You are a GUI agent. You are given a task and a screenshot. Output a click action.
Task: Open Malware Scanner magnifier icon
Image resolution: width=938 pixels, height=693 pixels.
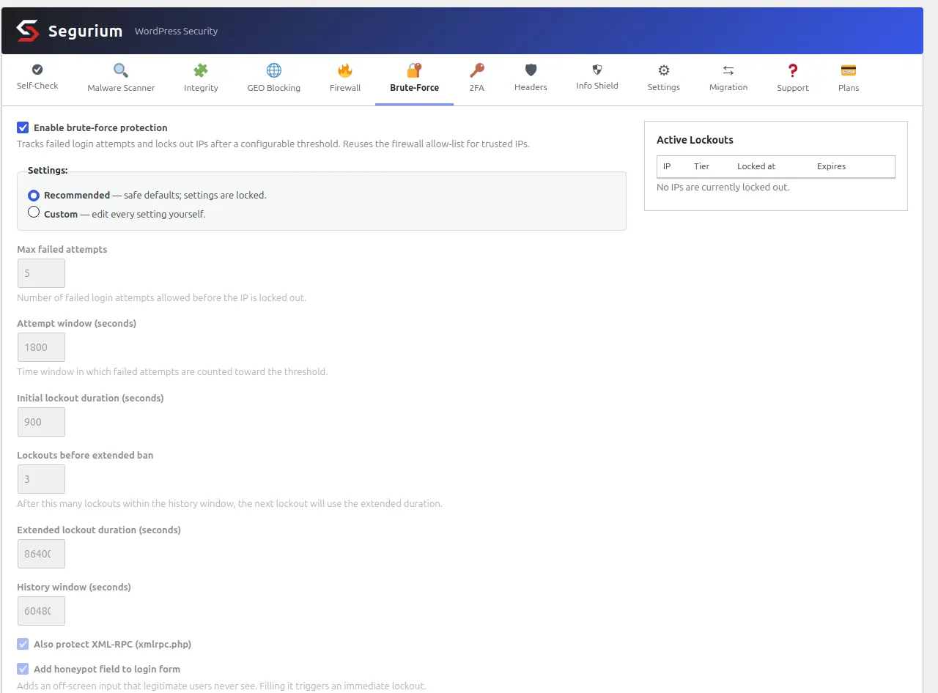(121, 70)
